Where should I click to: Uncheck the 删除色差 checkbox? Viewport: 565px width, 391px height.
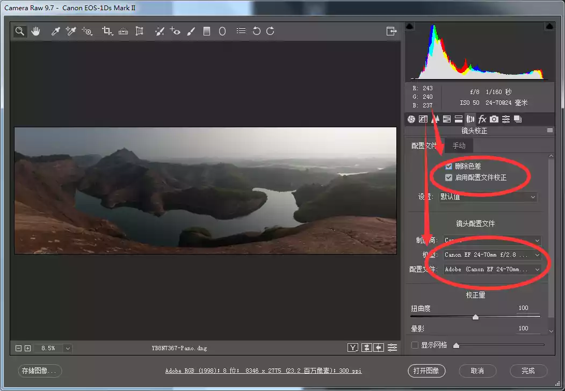(x=448, y=166)
